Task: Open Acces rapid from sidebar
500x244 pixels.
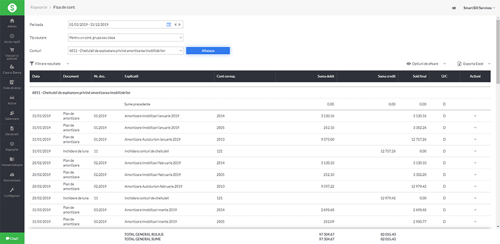Action: (x=12, y=38)
